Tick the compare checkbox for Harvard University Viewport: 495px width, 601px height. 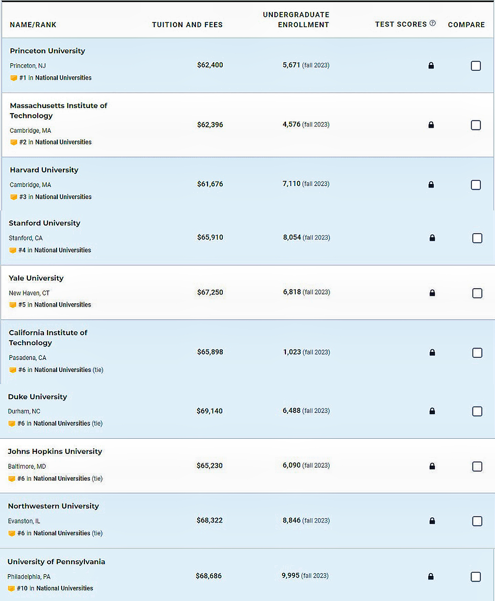pyautogui.click(x=476, y=185)
